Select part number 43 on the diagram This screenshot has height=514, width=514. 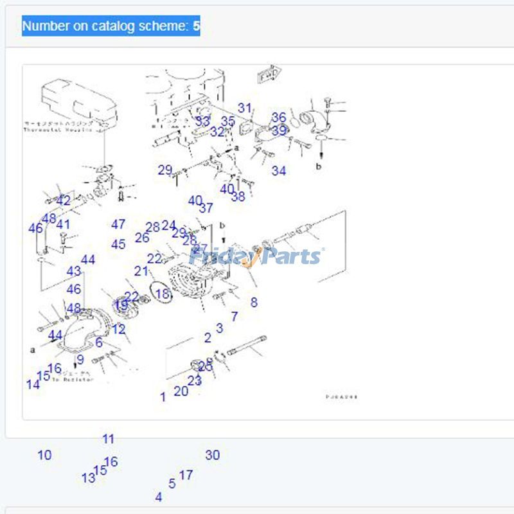coord(74,271)
